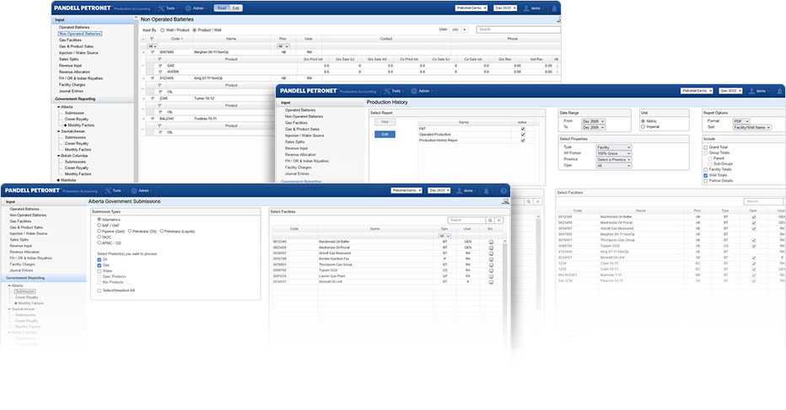This screenshot has height=410, width=786.
Task: Click demo user icon in Production History window
Action: [752, 91]
